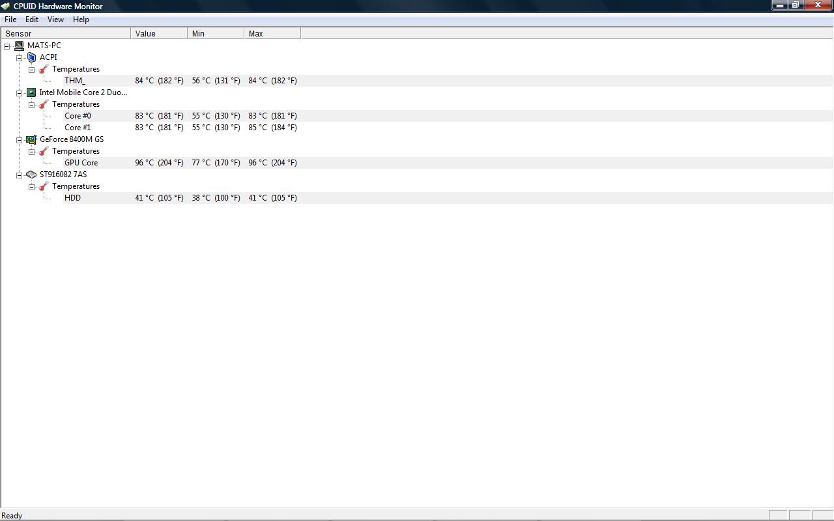The image size is (834, 521).
Task: Click the thermometer icon under Intel Mobile Core 2 Duo
Action: tap(44, 104)
